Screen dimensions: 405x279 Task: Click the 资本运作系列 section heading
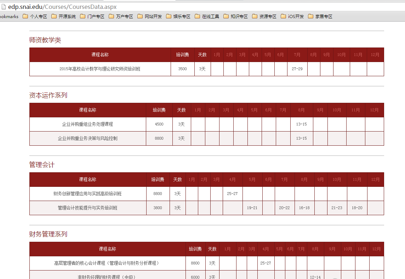tap(48, 95)
